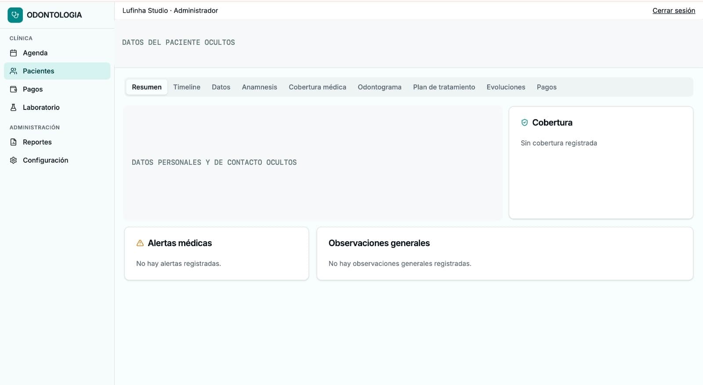Click the ADMINISTRACIÓN section label
Viewport: 703px width, 385px height.
tap(35, 127)
